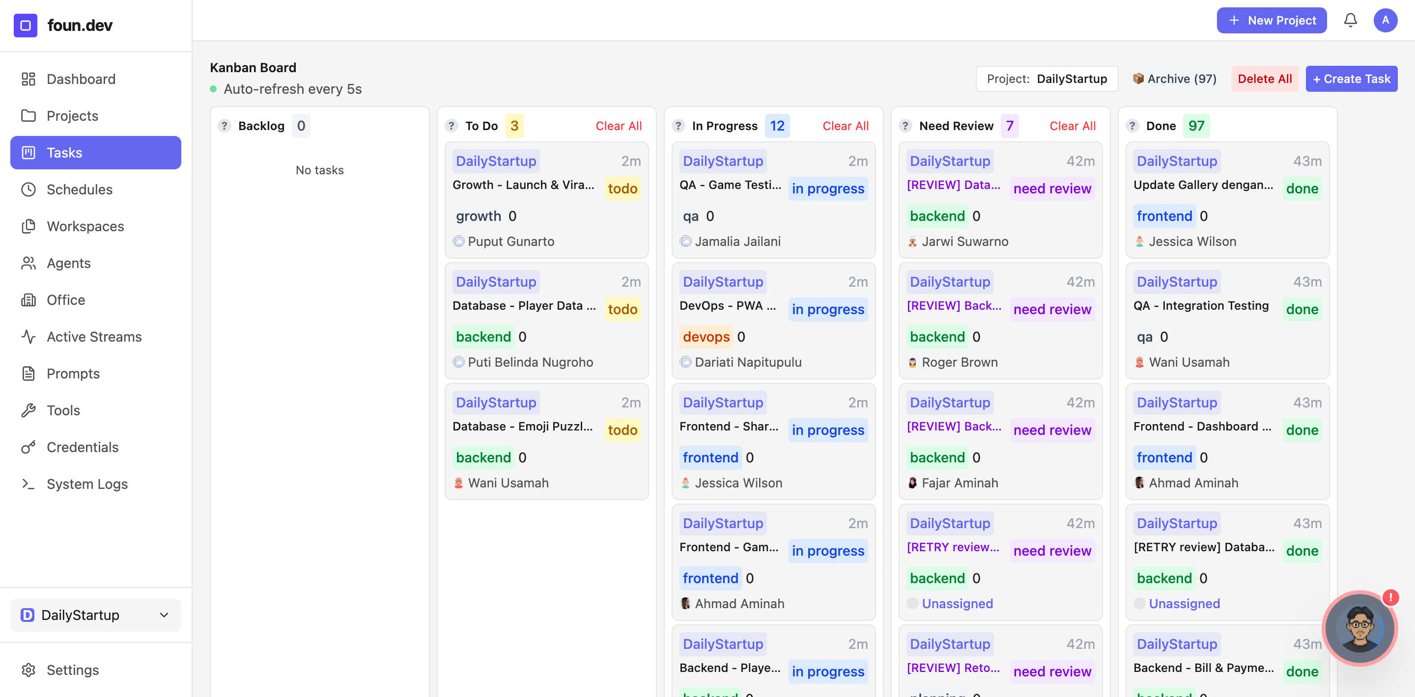Click the Delete All button

1265,79
